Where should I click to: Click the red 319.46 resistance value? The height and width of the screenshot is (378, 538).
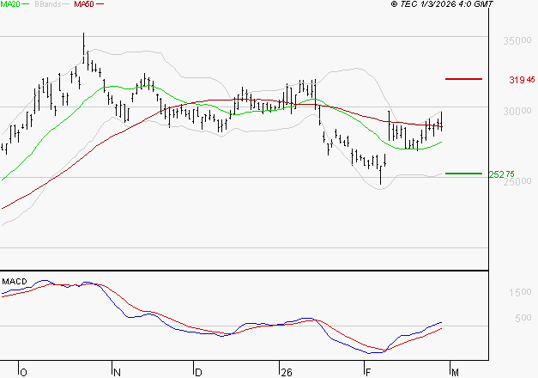[x=522, y=80]
